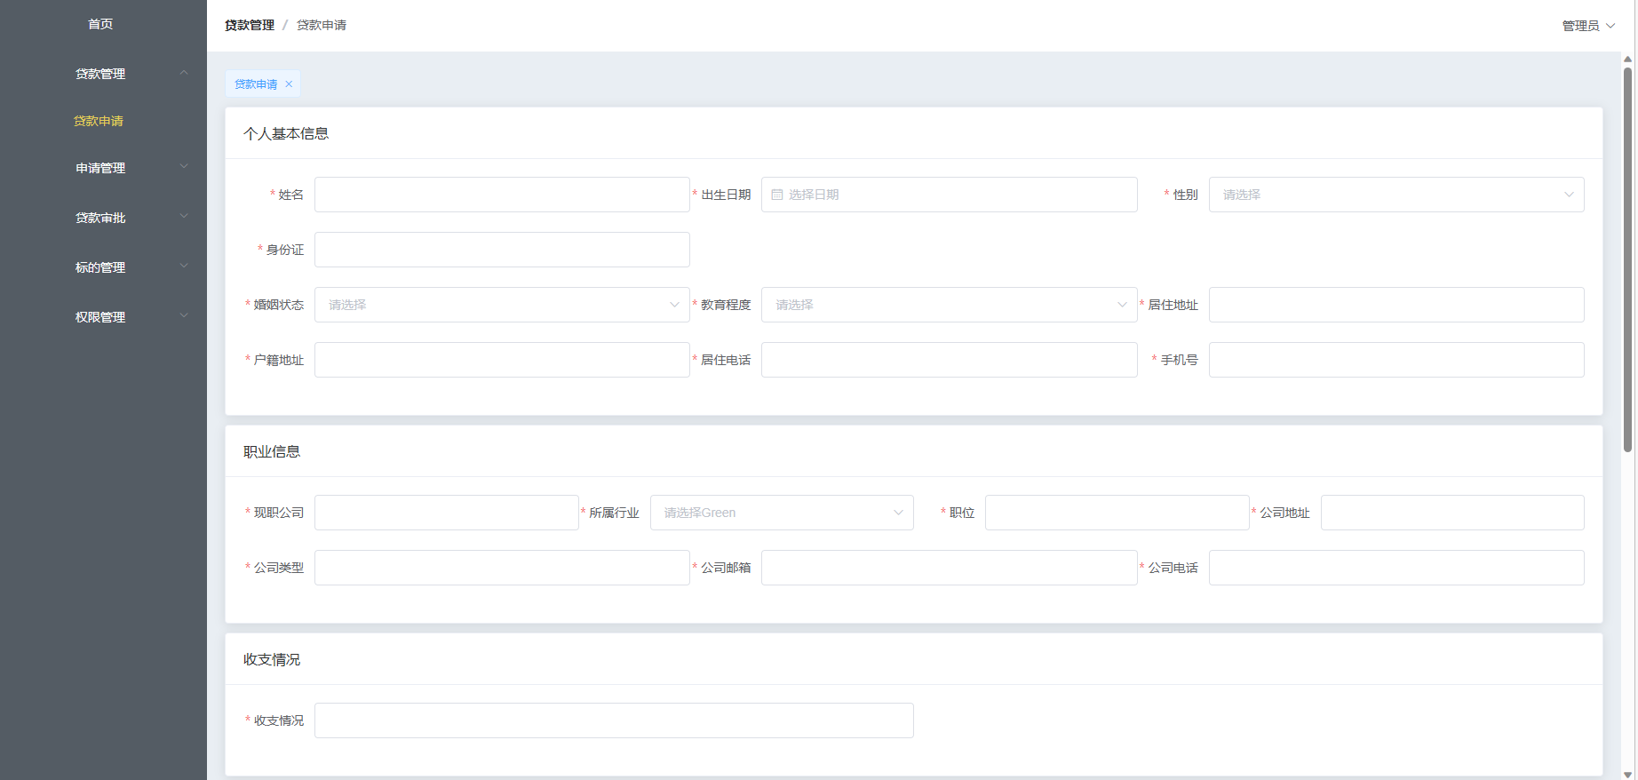Screen dimensions: 1638x780
Task: Select 贷款申请 in the sidebar submenu
Action: pos(99,121)
